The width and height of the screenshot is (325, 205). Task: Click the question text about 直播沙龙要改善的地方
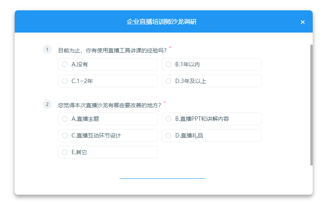pos(109,105)
